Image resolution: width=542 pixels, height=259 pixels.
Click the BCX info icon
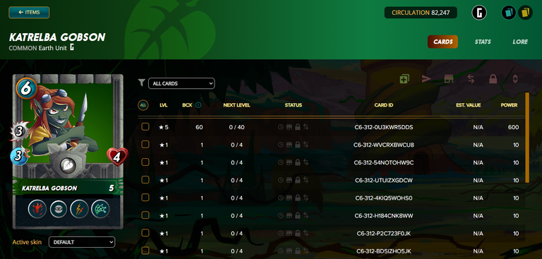(198, 105)
